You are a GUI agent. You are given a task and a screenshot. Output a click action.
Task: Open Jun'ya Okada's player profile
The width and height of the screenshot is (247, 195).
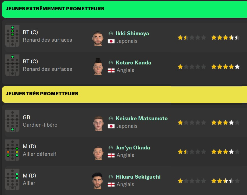(x=133, y=147)
